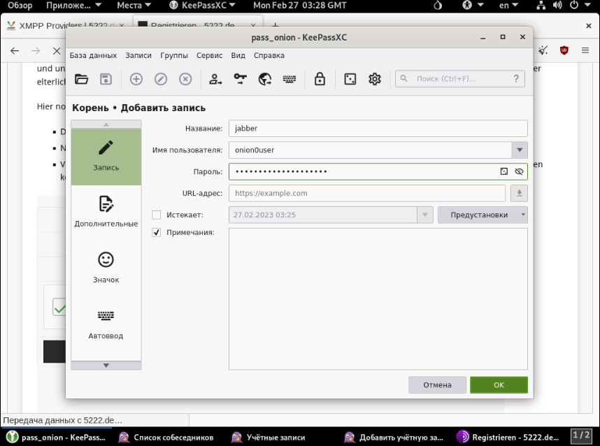Open the Сервис menu

[209, 55]
